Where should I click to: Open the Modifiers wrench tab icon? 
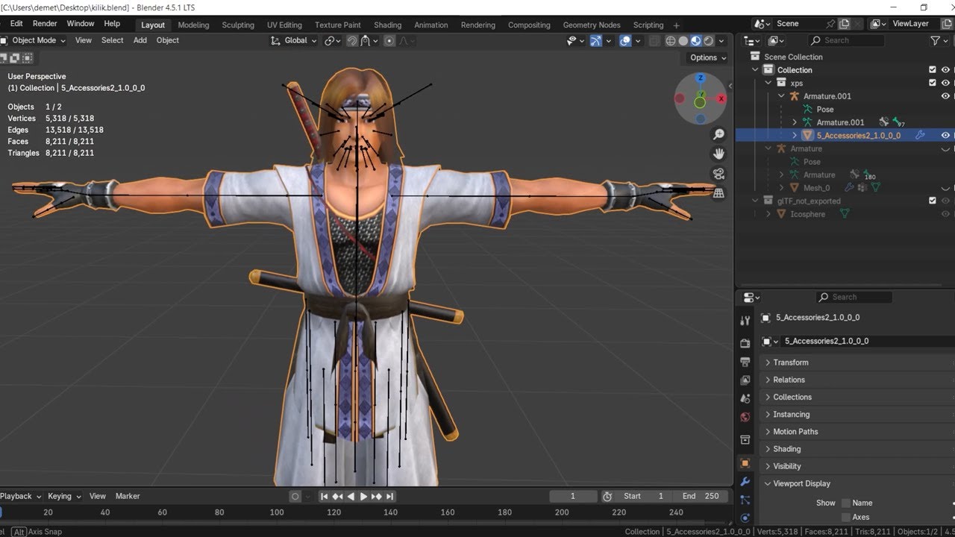745,482
